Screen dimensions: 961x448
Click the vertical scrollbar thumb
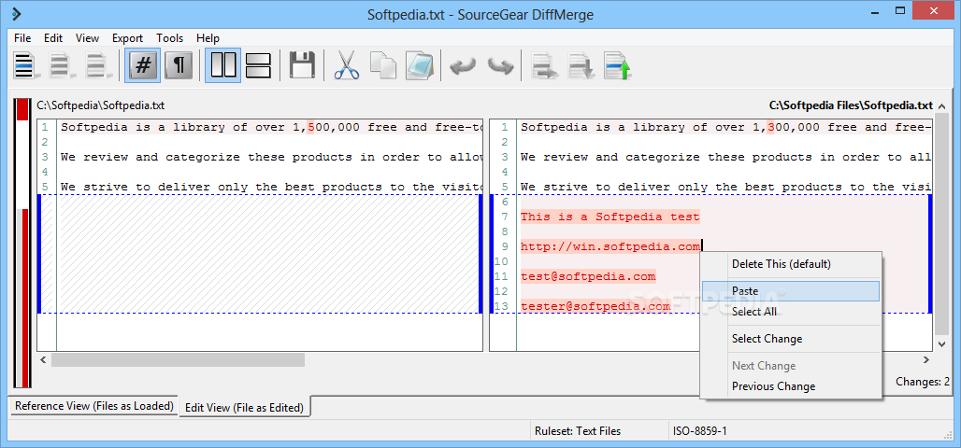[942, 224]
